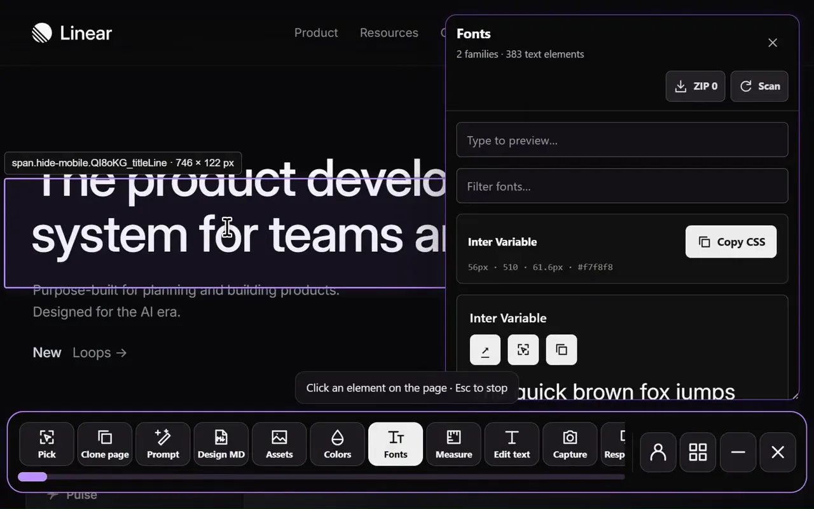The height and width of the screenshot is (509, 814).
Task: Click the 'Type to preview...' field
Action: [x=622, y=140]
